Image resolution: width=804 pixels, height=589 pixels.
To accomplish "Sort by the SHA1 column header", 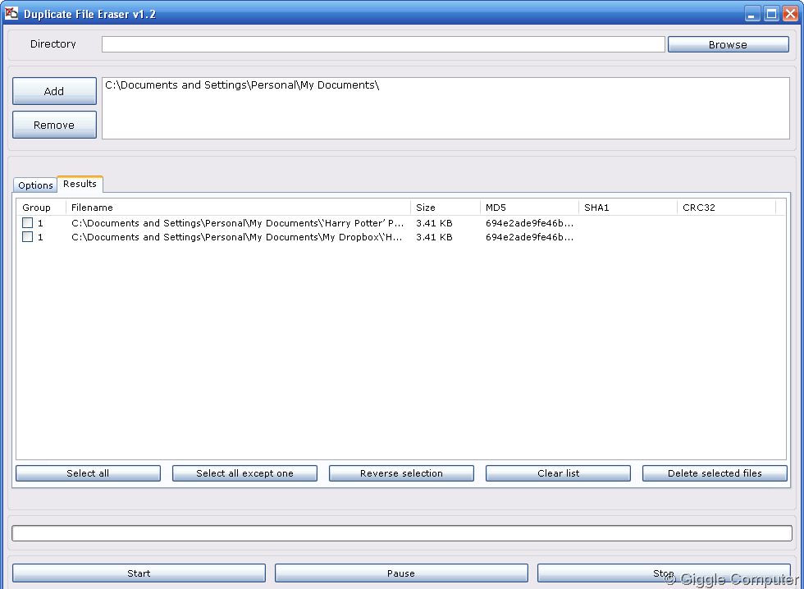I will click(x=628, y=208).
